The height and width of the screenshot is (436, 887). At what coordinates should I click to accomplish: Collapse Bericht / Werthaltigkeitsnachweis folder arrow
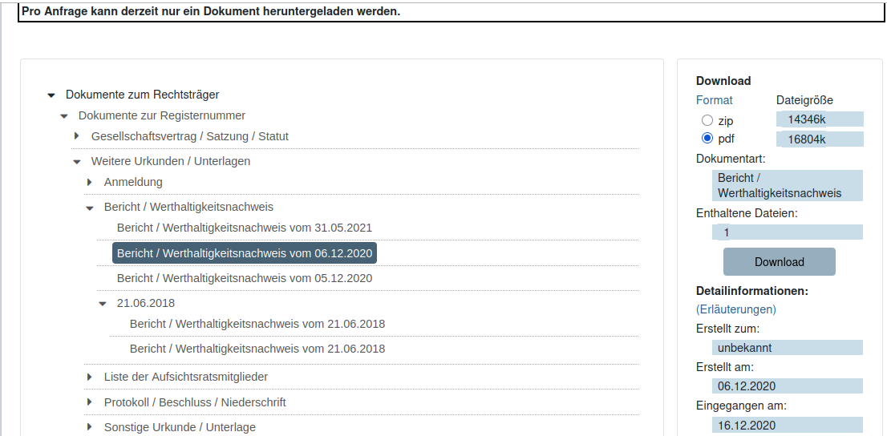pos(90,208)
